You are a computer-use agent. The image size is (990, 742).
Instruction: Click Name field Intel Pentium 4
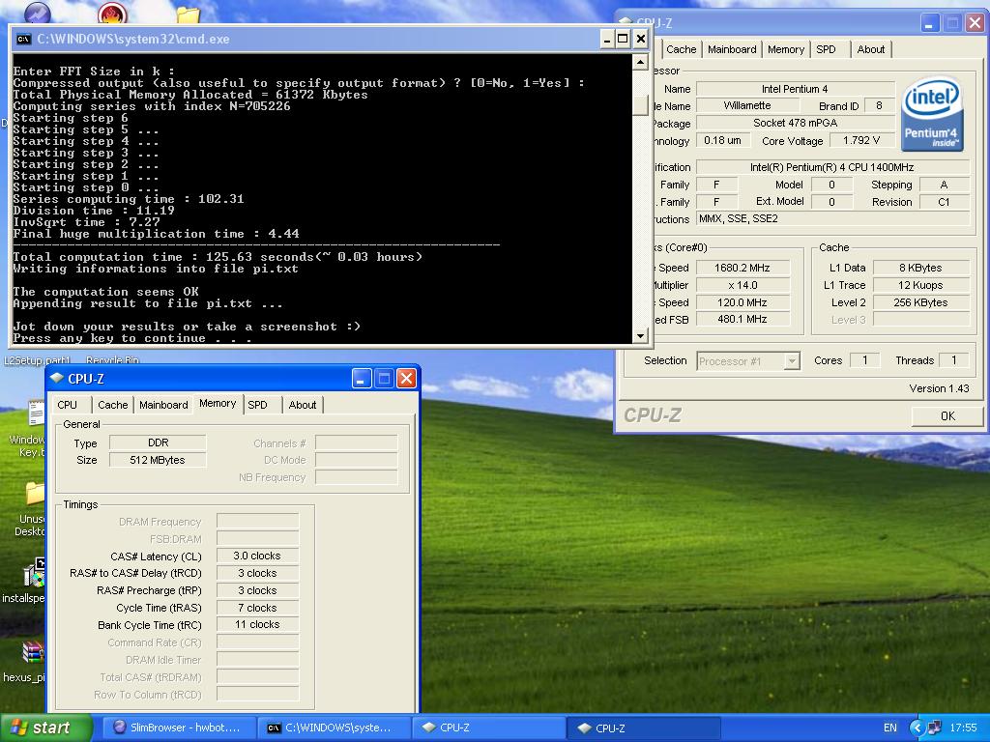795,89
